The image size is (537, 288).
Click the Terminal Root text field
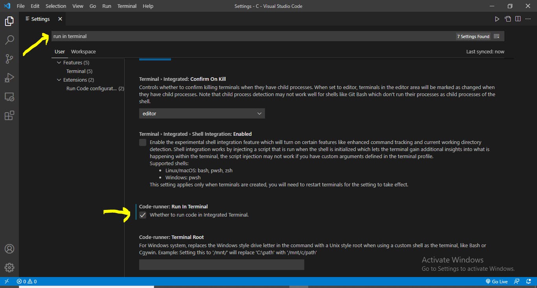222,265
